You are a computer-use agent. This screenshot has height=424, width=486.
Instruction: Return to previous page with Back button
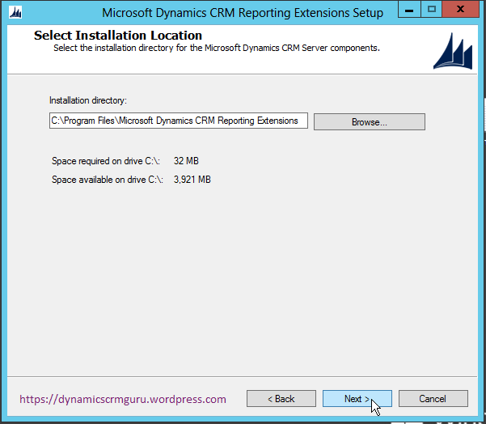coord(281,399)
